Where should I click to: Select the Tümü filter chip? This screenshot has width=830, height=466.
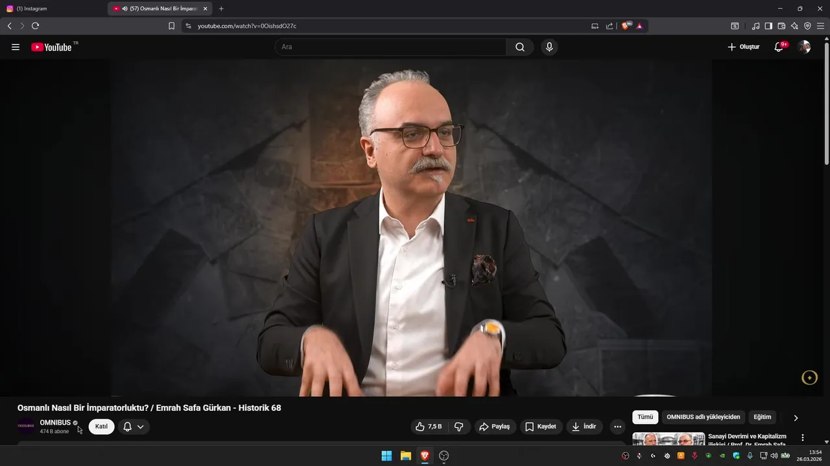pyautogui.click(x=645, y=417)
